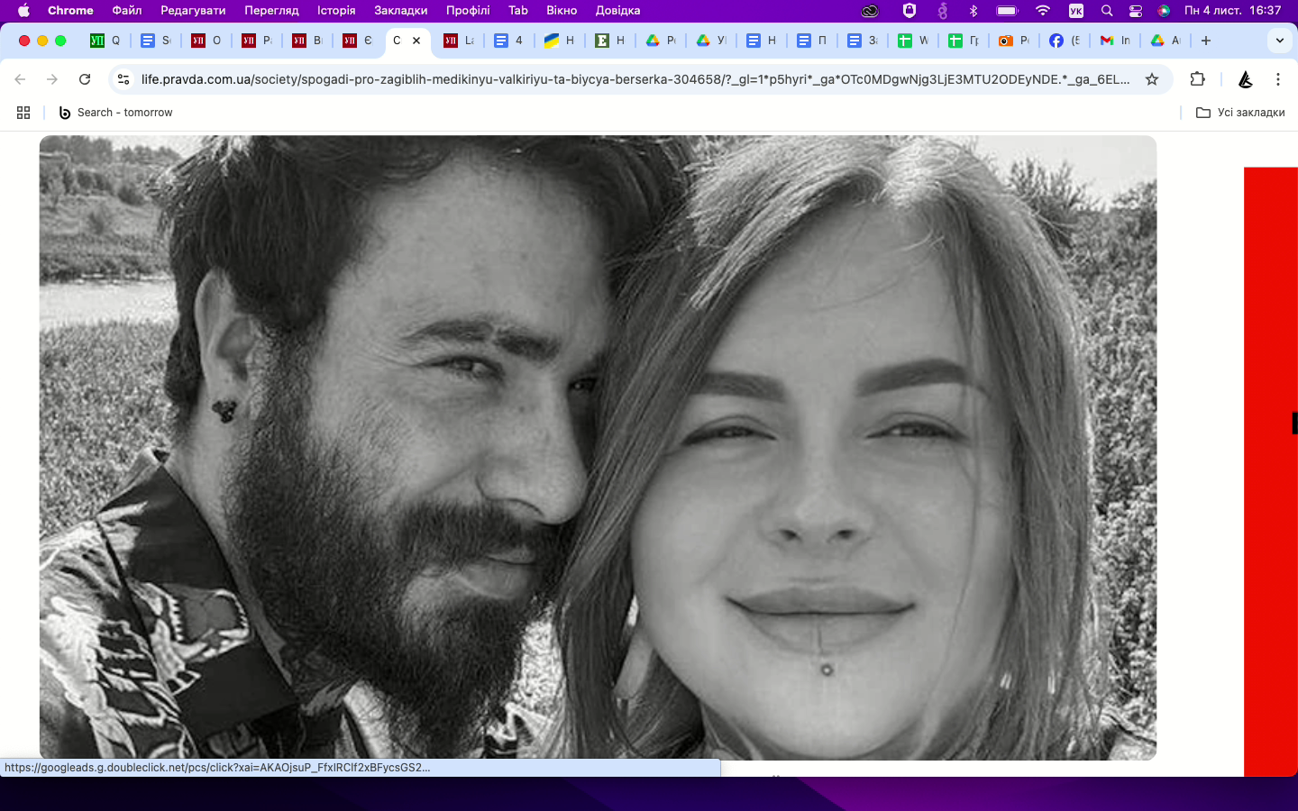1298x811 pixels.
Task: Reload the current page
Action: point(85,79)
